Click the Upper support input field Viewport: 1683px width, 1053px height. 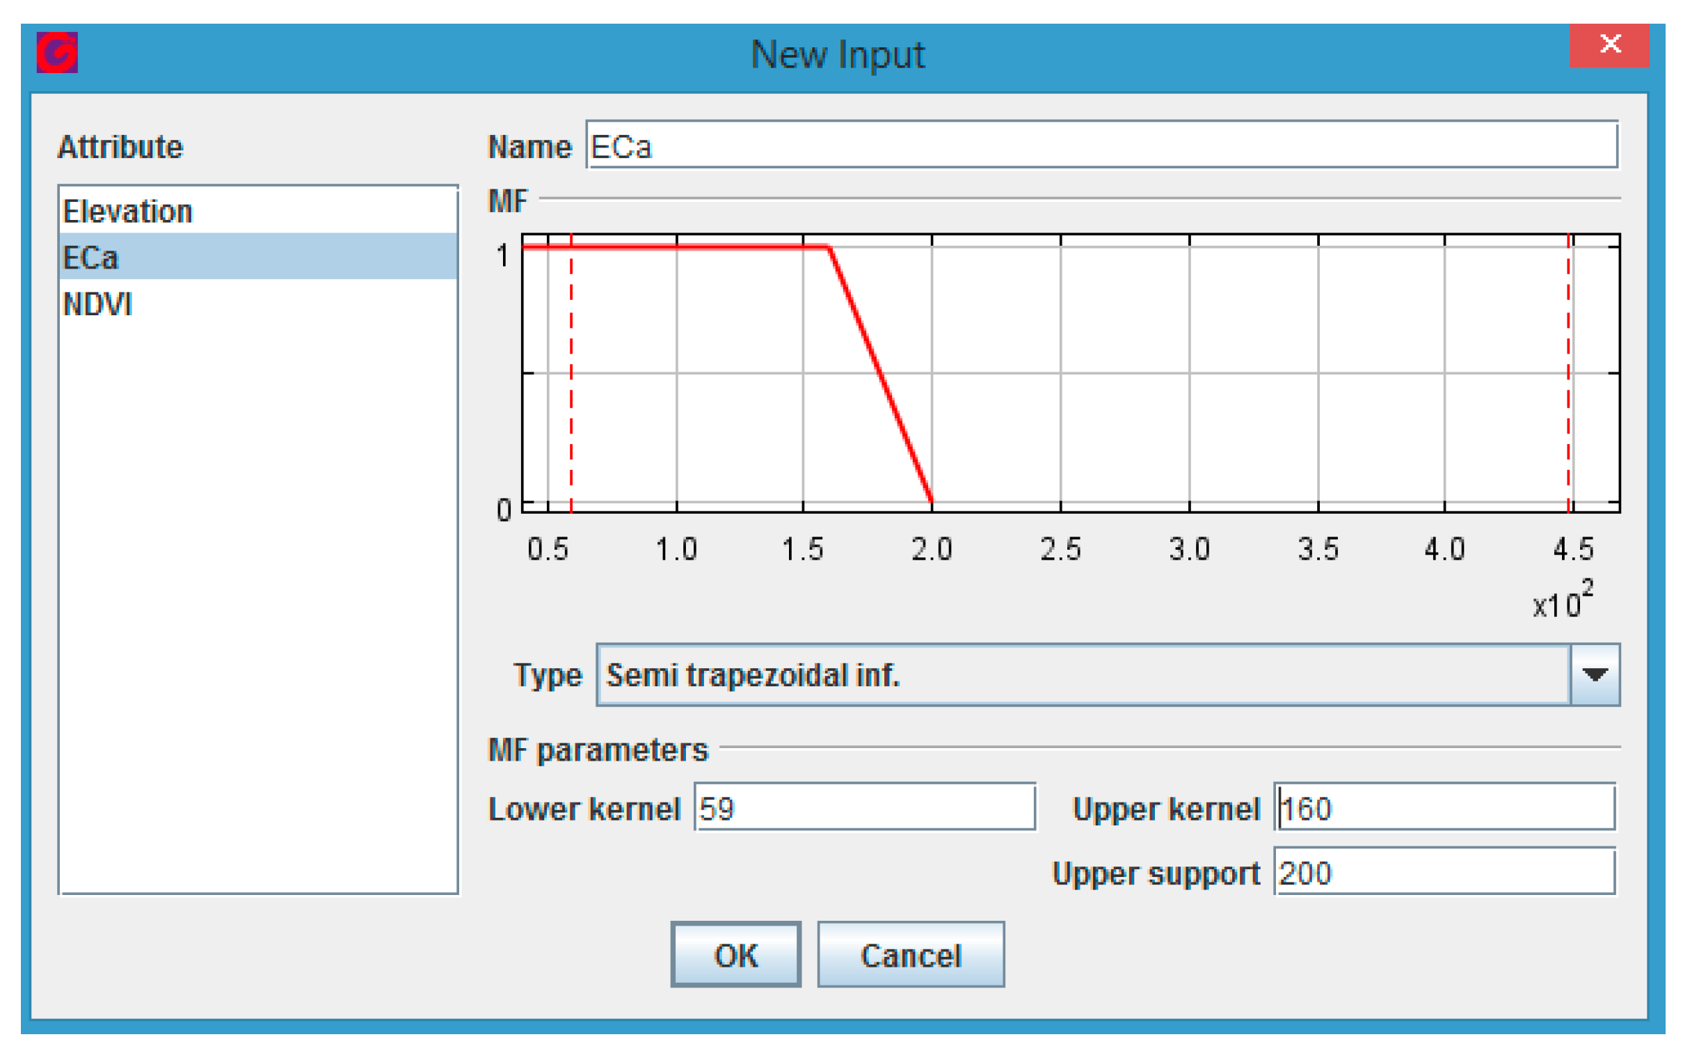click(x=1444, y=872)
